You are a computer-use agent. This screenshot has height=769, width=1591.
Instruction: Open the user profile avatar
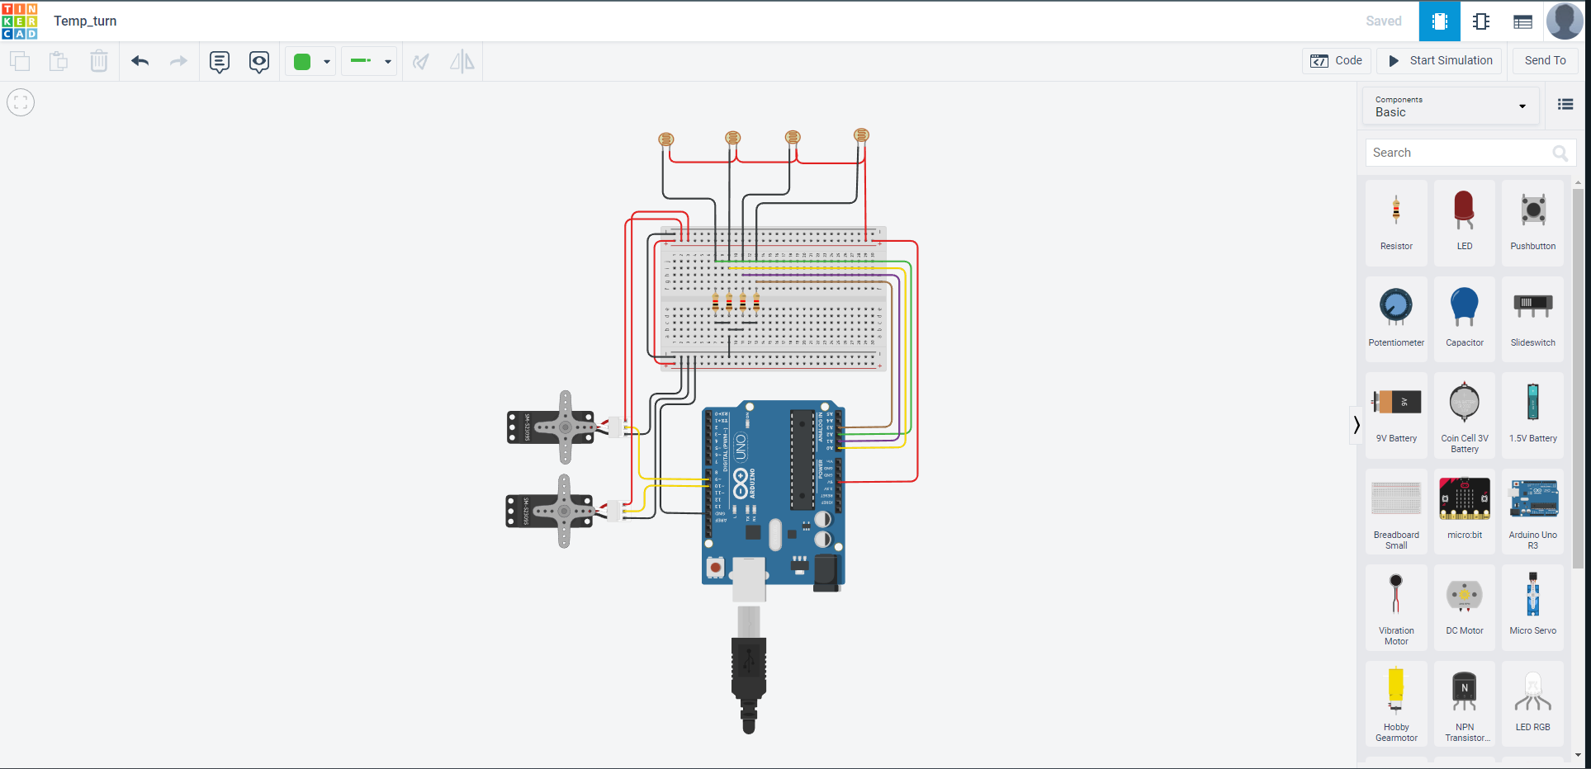(1565, 21)
